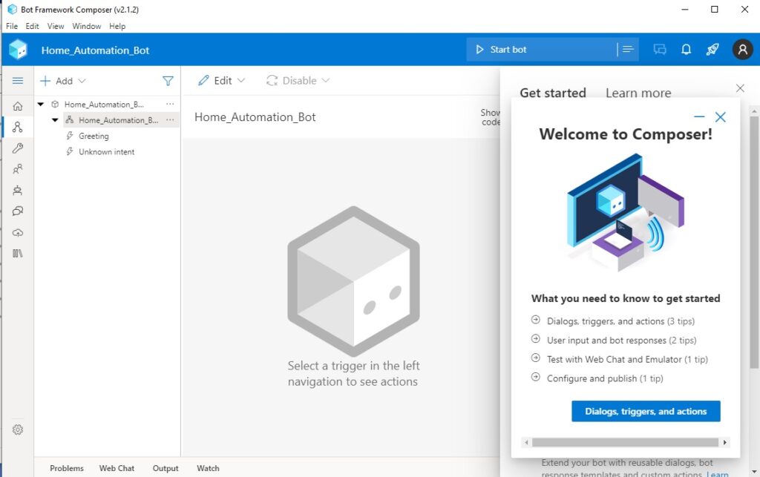760x477 pixels.
Task: Click the horizontal scrollbar in Welcome popup
Action: (x=623, y=442)
